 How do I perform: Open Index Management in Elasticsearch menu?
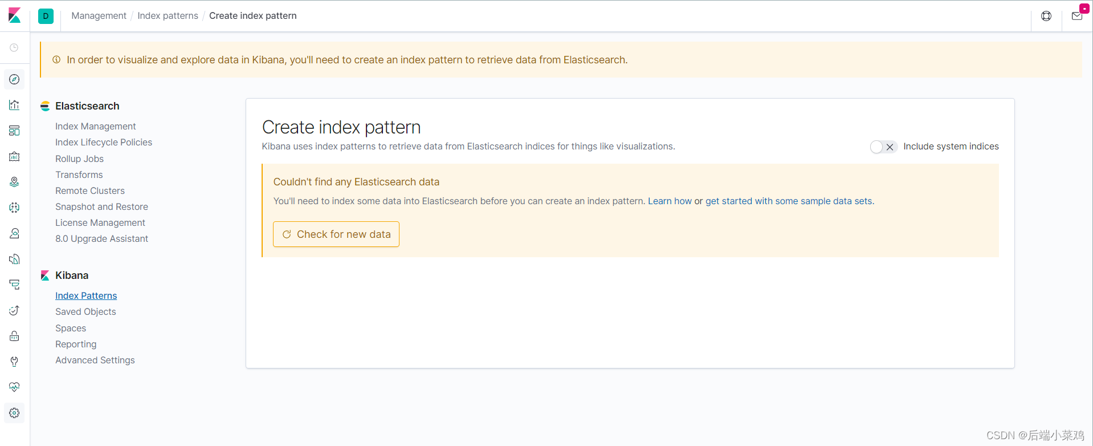click(95, 127)
